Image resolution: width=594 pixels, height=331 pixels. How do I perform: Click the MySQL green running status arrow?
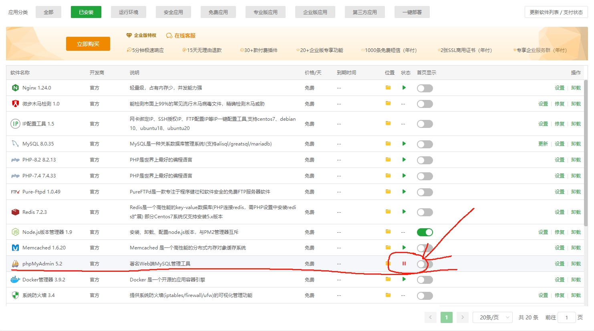pos(404,144)
